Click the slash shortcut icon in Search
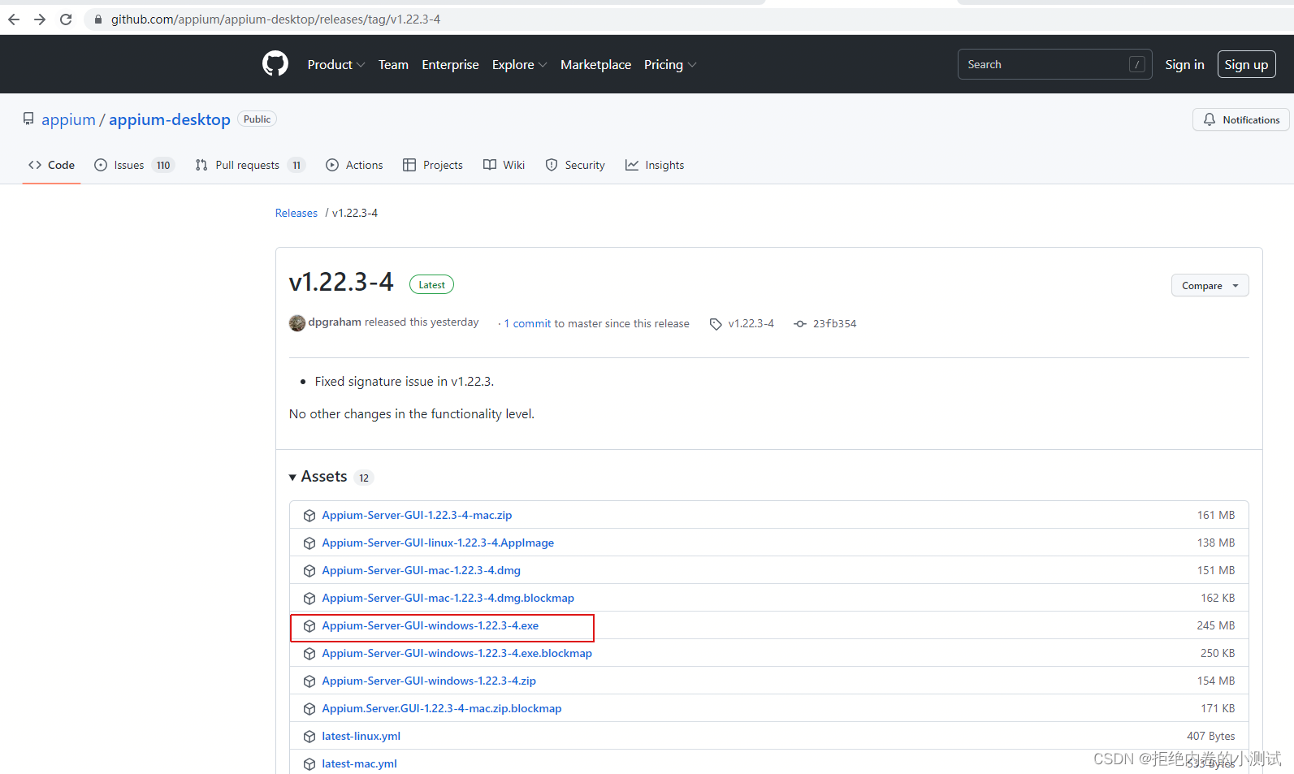The image size is (1294, 774). 1137,64
